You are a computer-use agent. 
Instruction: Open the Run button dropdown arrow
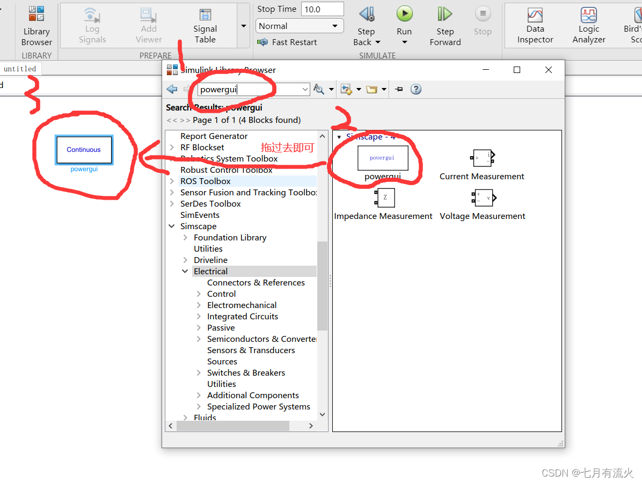(405, 42)
